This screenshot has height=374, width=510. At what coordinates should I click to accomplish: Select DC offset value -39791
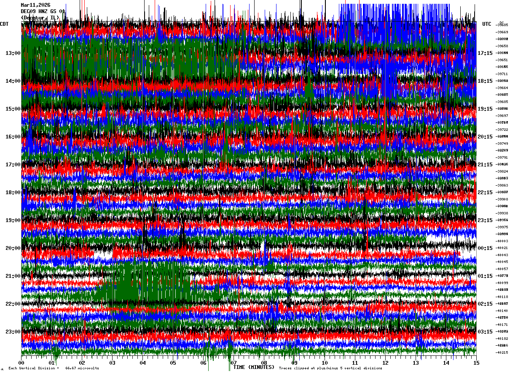(502, 157)
